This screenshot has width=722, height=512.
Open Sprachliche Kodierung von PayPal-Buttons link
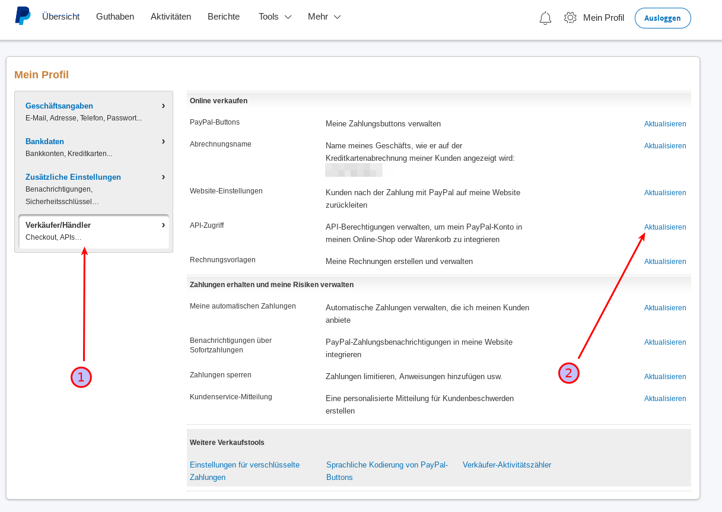tap(387, 471)
